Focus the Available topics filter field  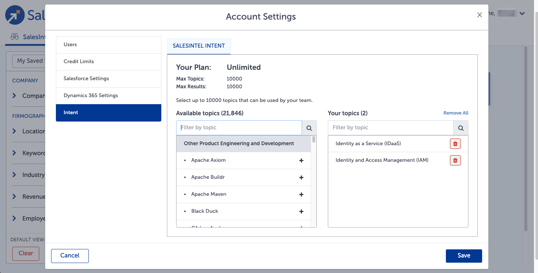point(239,128)
